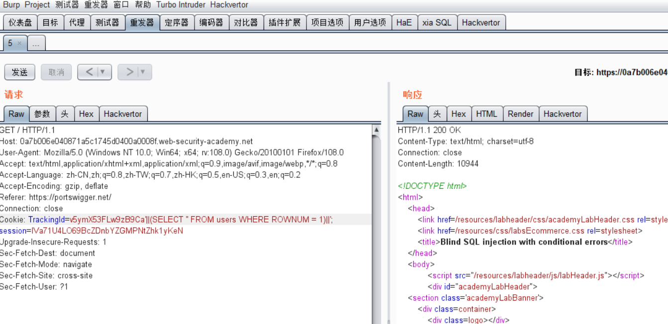Switch to the 项目选项 tab

point(327,22)
